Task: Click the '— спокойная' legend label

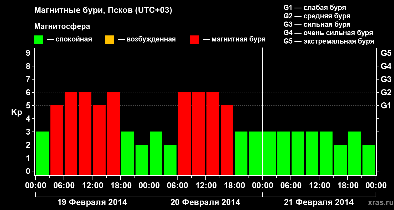Action: click(x=69, y=39)
